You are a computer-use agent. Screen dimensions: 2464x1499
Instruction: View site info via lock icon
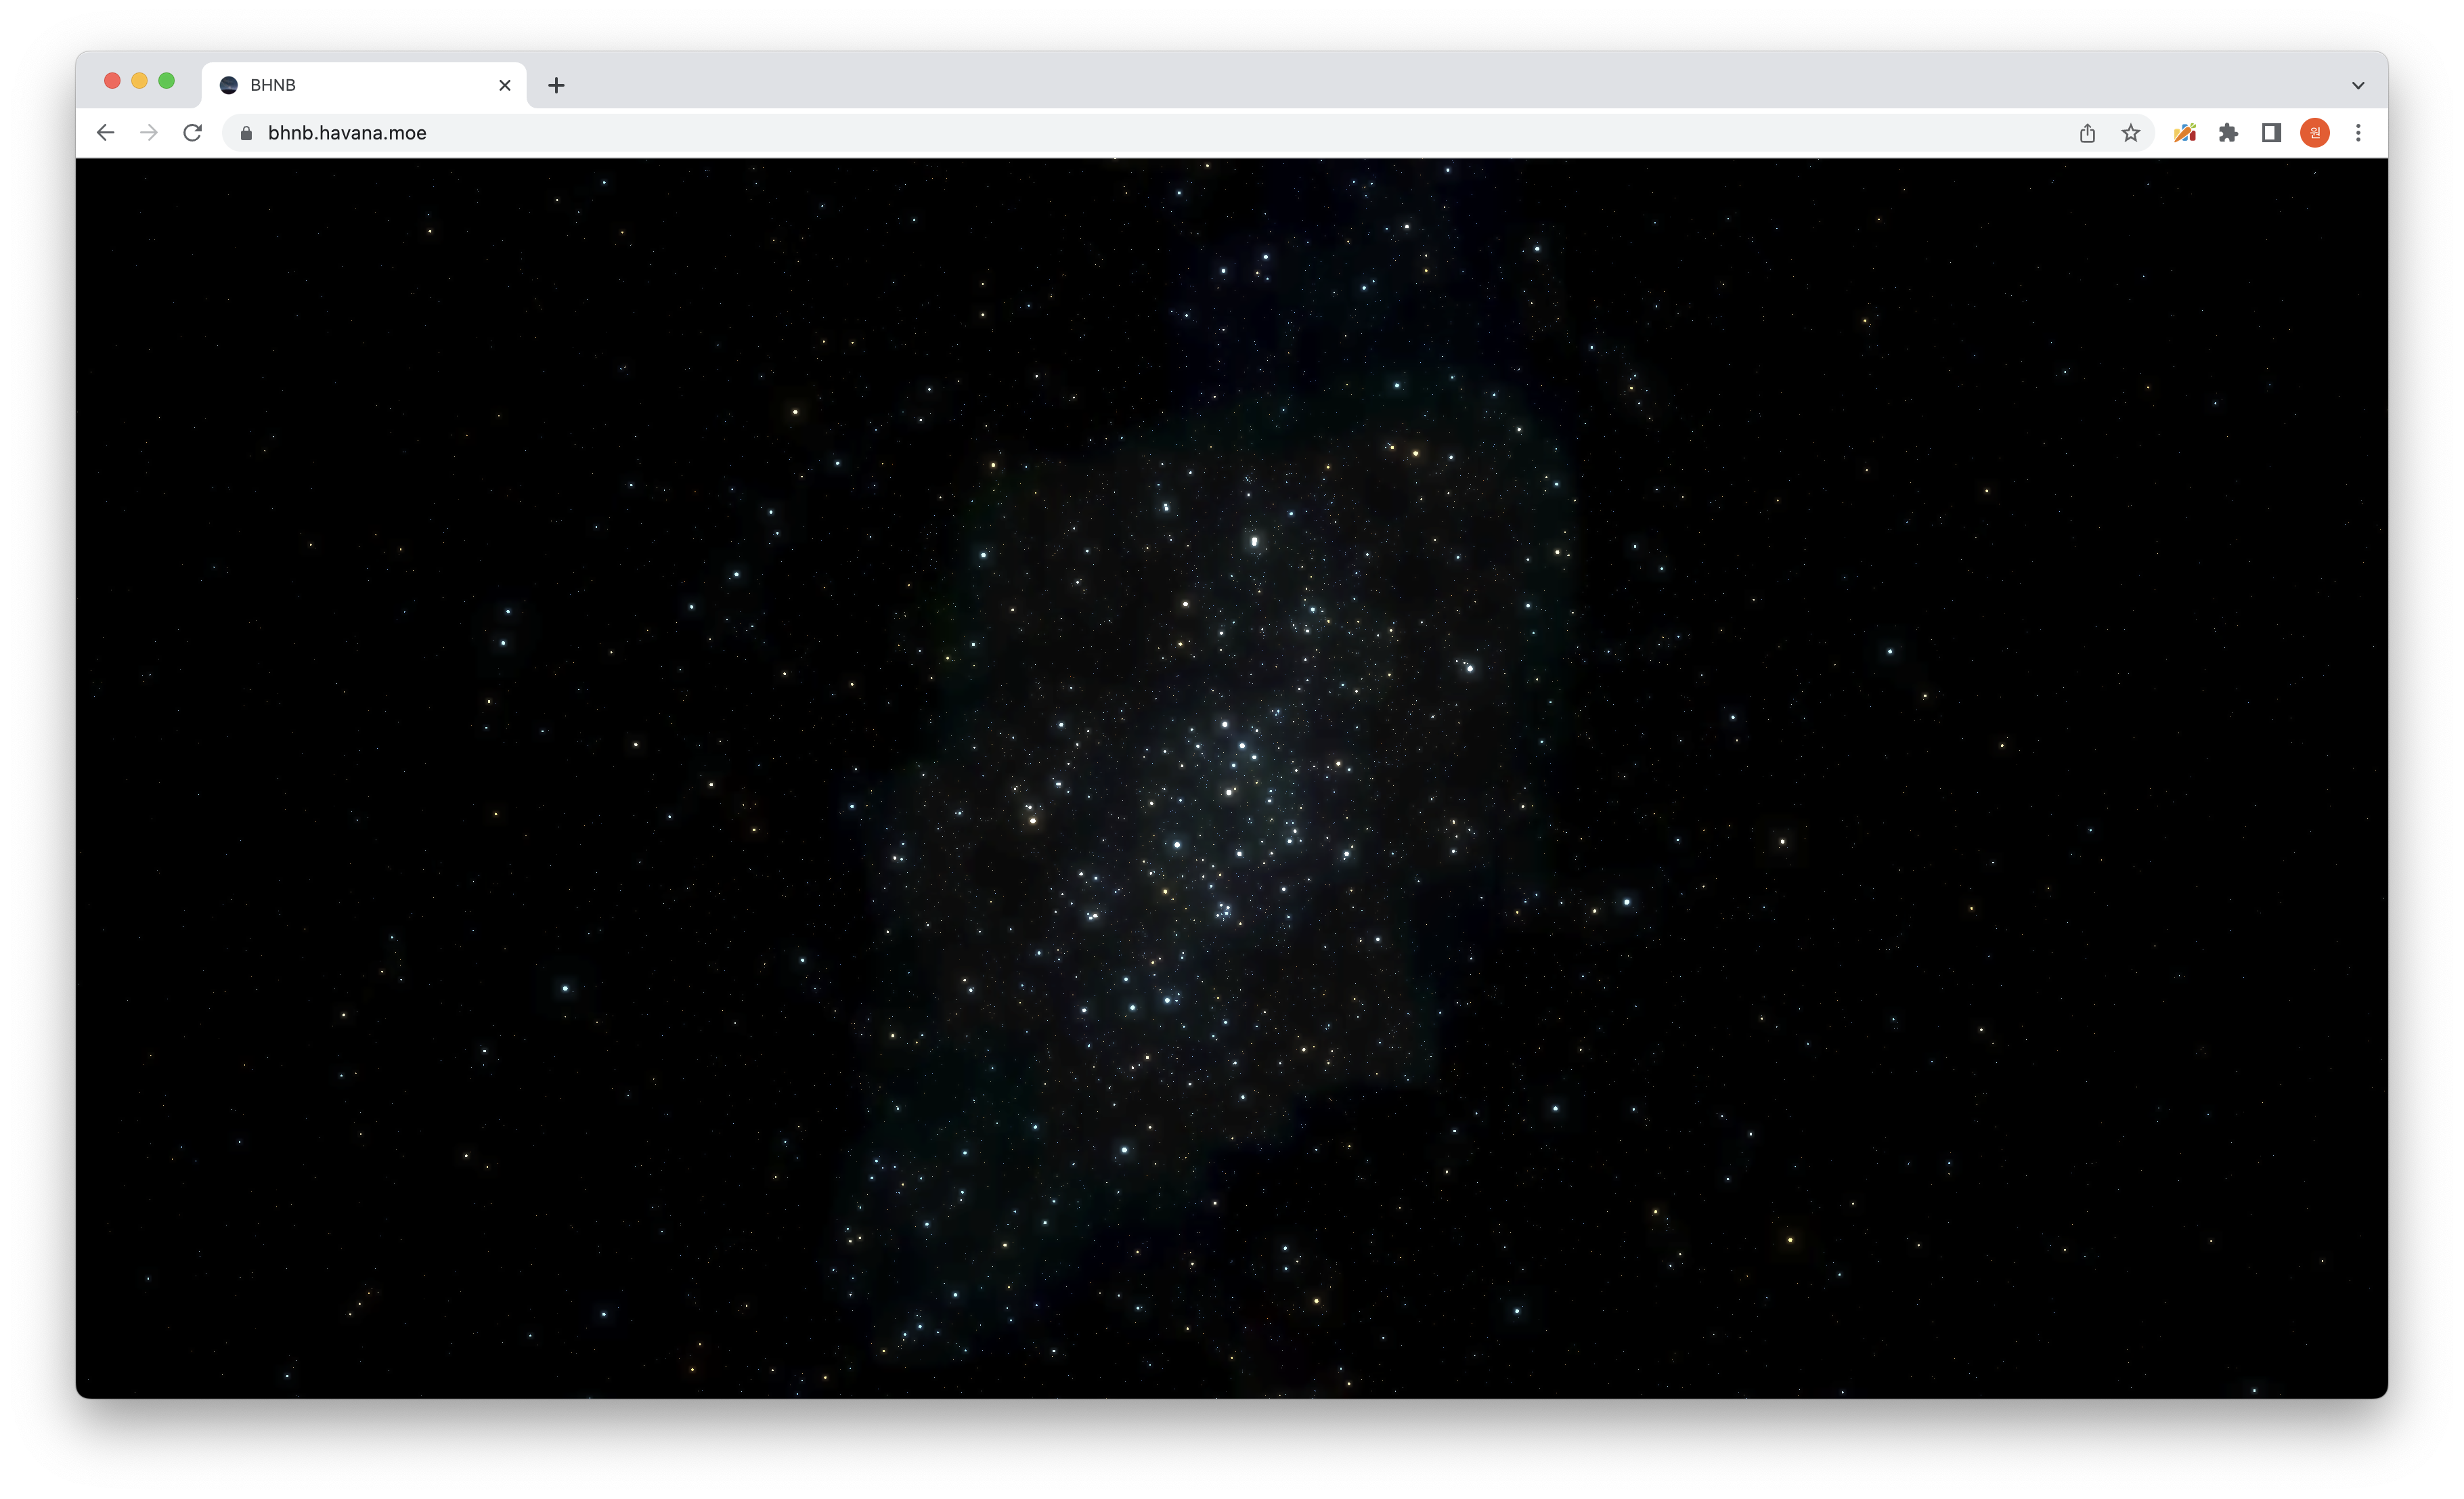click(246, 133)
